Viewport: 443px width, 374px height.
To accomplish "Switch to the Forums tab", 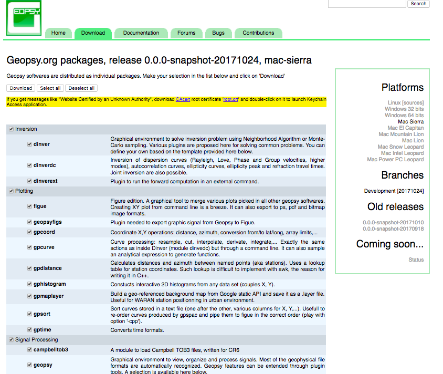I will pyautogui.click(x=186, y=33).
